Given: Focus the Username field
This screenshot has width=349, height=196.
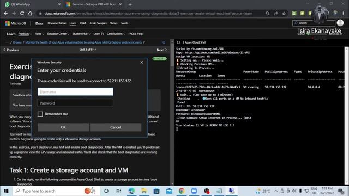Looking at the screenshot, I should click(75, 91).
